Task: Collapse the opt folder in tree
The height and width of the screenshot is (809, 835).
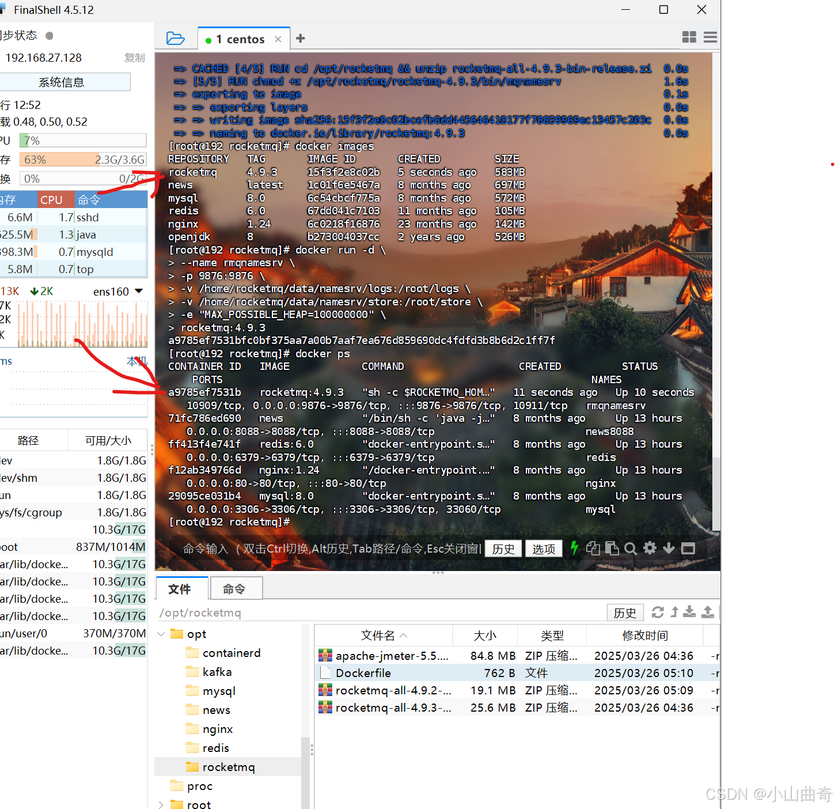Action: [161, 634]
